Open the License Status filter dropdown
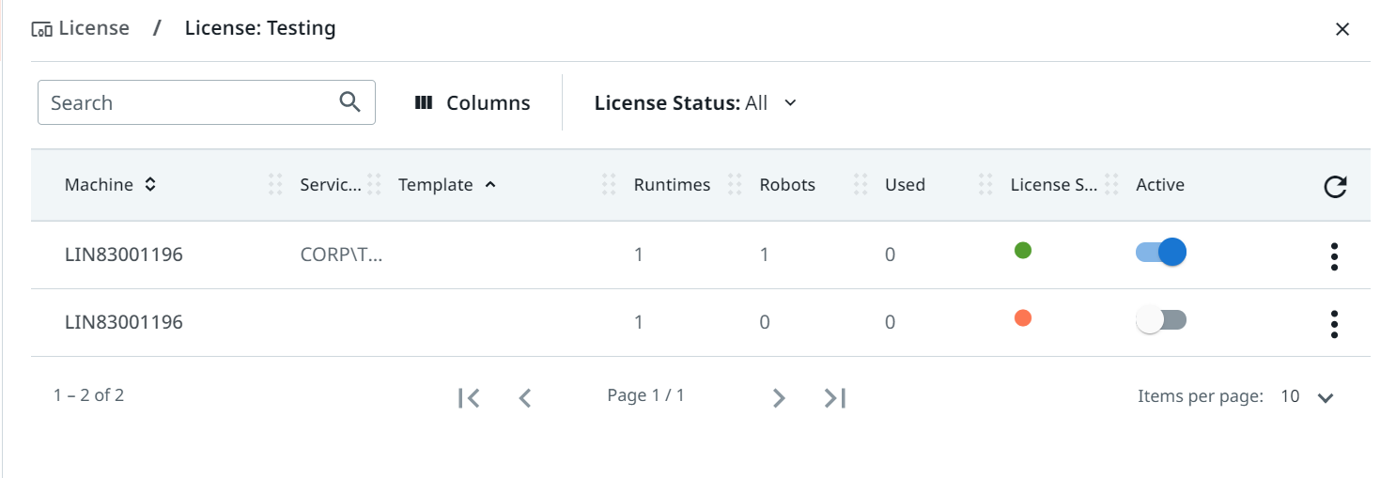Viewport: 1396px width, 478px height. tap(695, 103)
